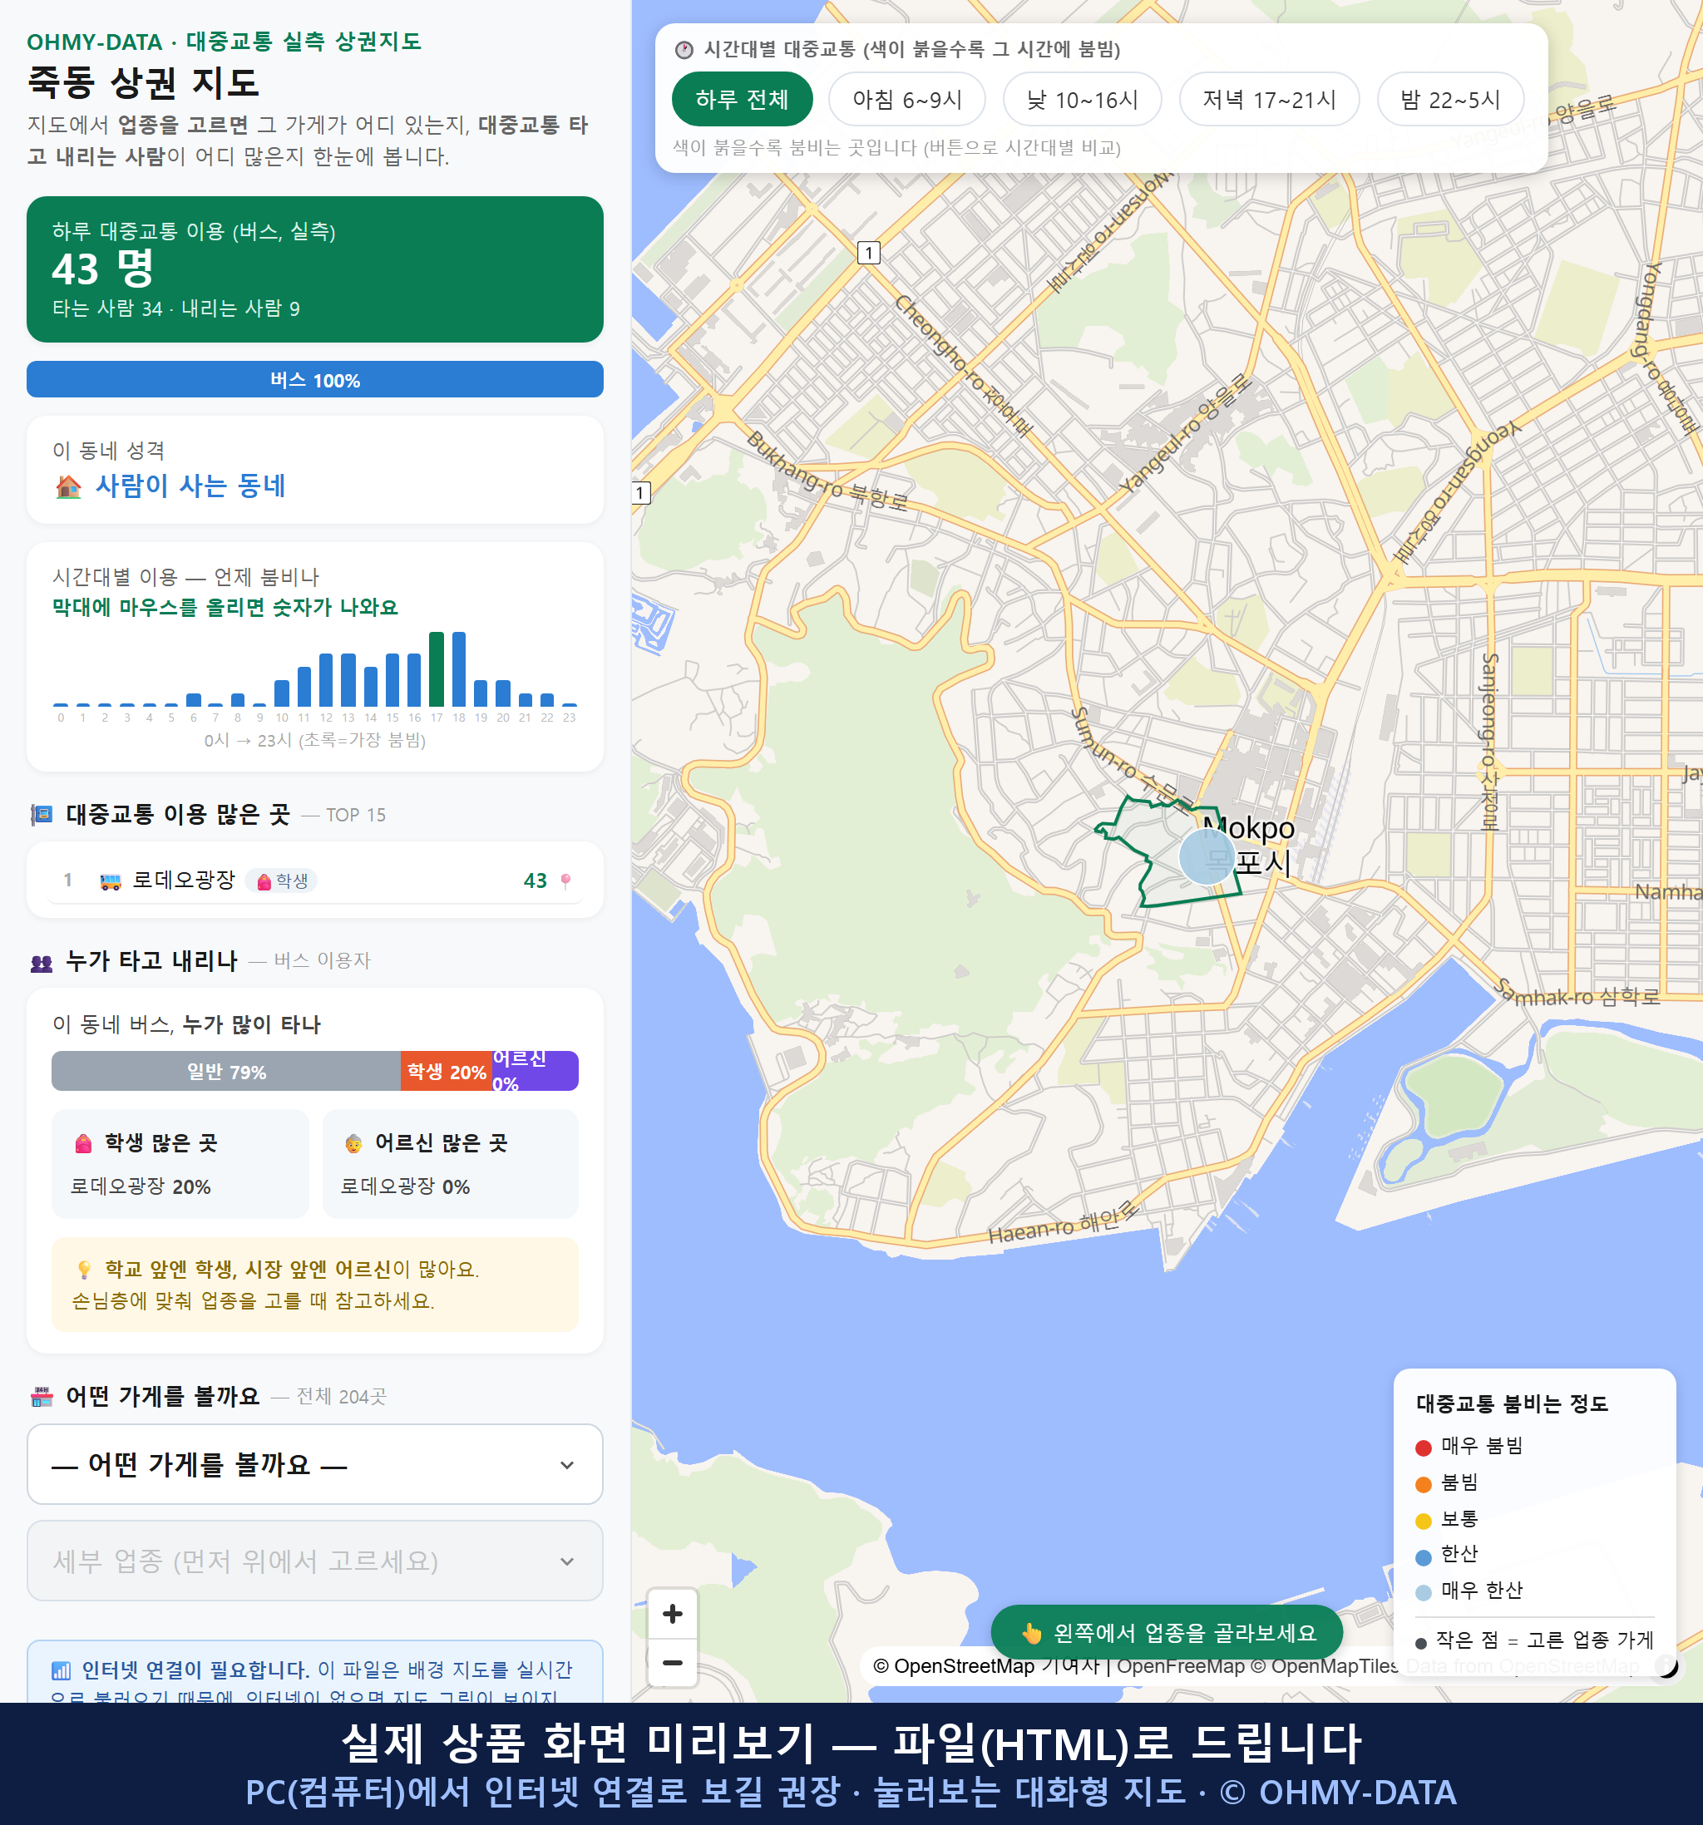Screen dimensions: 1703x1825
Task: Click the 43 명 ridership card
Action: click(315, 269)
